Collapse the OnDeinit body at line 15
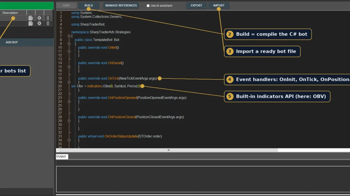The image size is (350, 196). coord(69,67)
